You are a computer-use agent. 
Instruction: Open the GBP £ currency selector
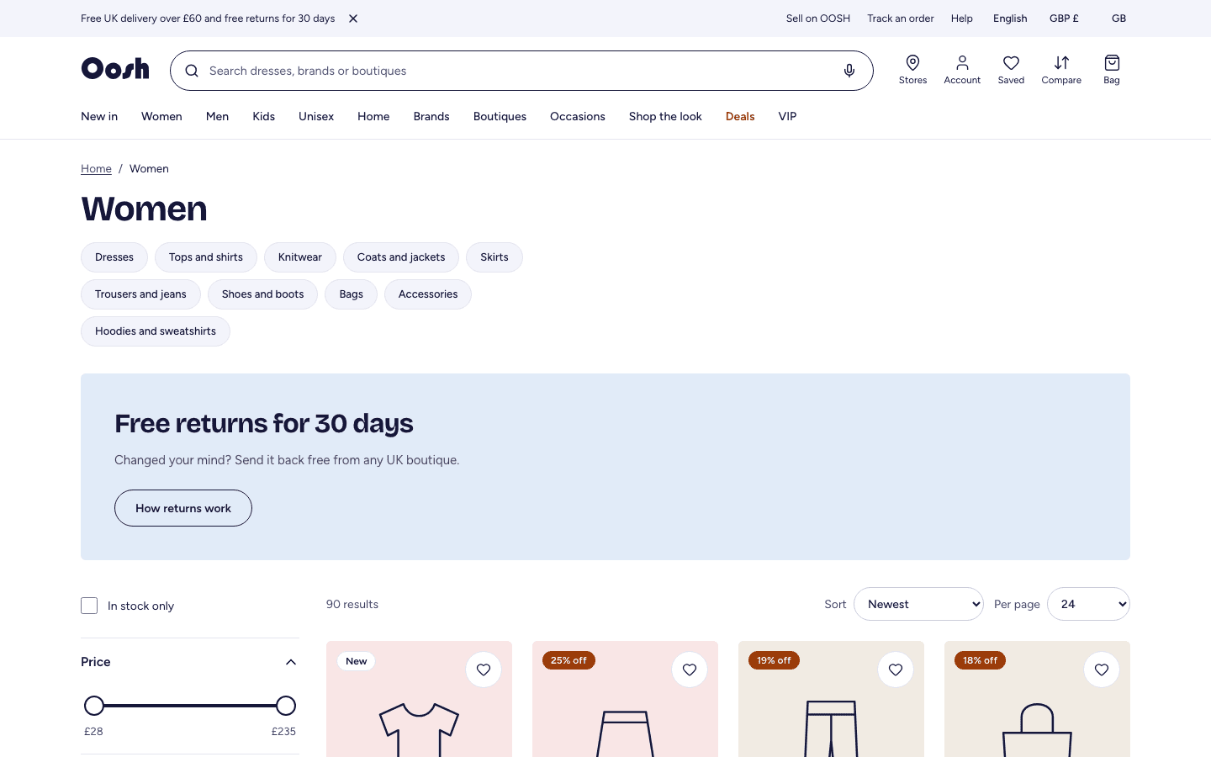pyautogui.click(x=1064, y=19)
